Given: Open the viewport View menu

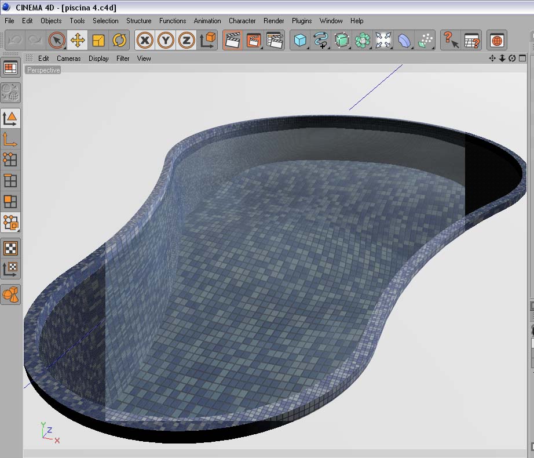Looking at the screenshot, I should (144, 59).
